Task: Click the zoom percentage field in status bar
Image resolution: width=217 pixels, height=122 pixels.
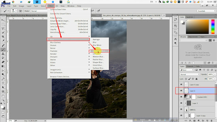Action: 11,121
